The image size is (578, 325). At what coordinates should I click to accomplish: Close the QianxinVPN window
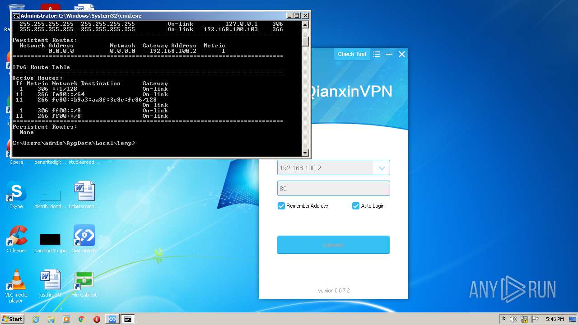(401, 54)
